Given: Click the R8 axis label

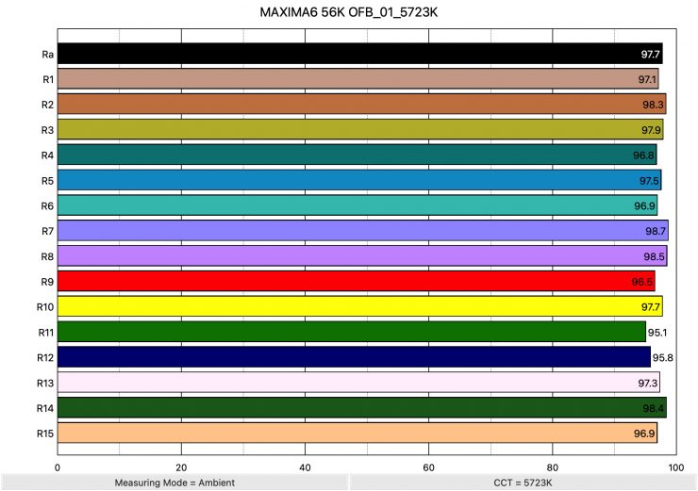Looking at the screenshot, I should click(47, 256).
